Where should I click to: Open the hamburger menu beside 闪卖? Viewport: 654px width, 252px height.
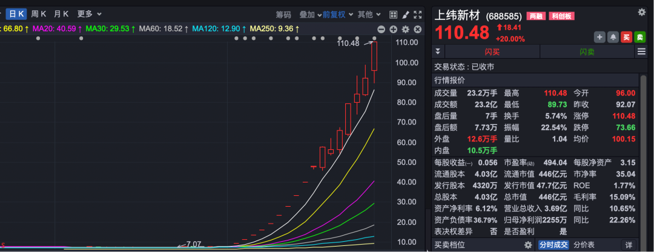coord(641,51)
